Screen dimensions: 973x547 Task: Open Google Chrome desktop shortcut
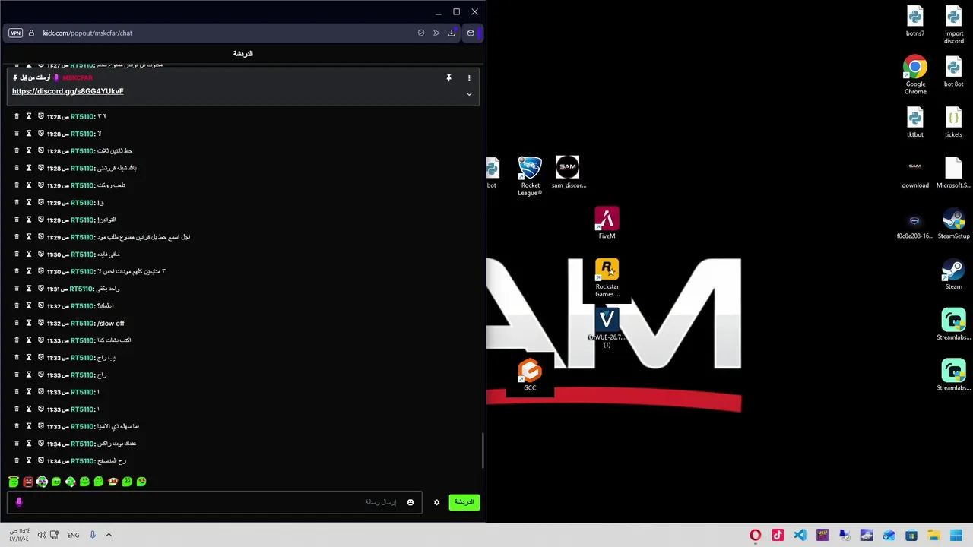click(915, 75)
